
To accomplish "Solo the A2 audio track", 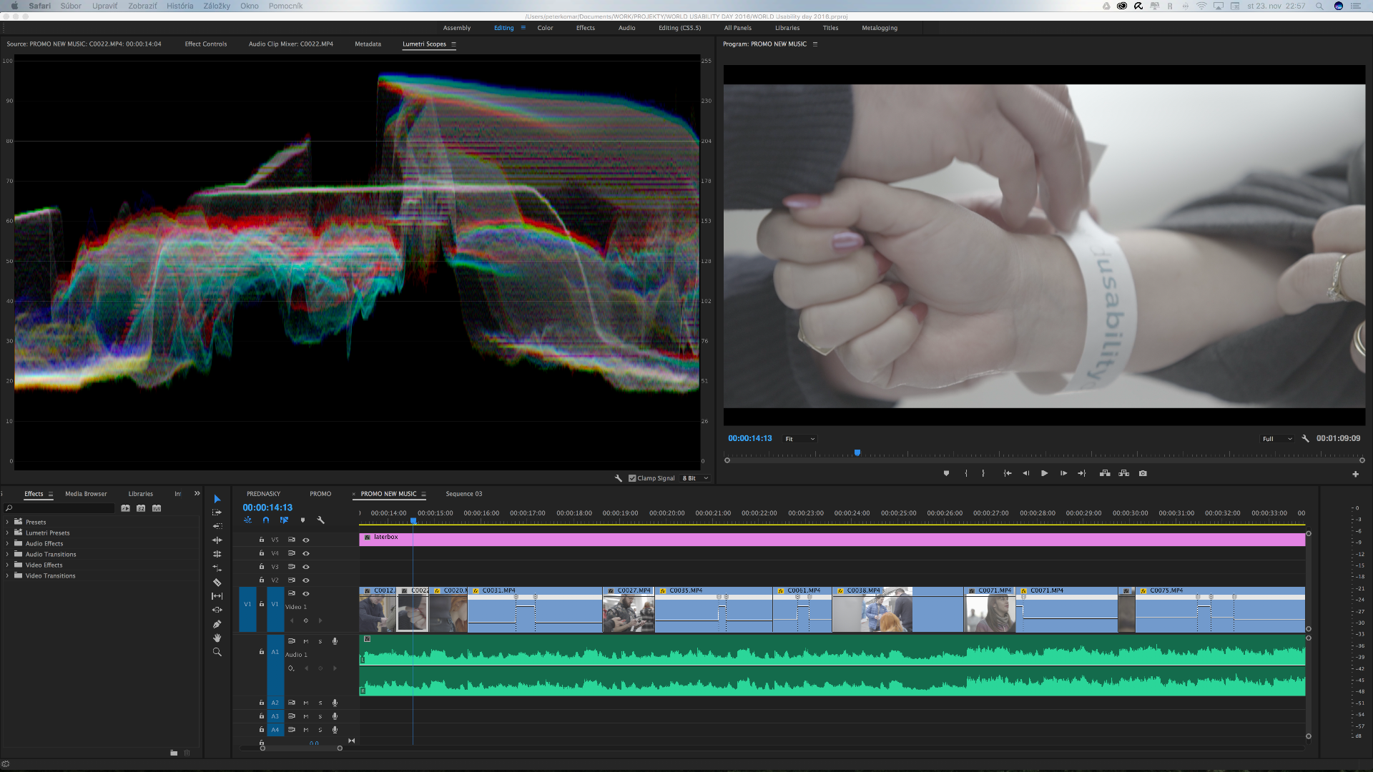I will [x=320, y=703].
